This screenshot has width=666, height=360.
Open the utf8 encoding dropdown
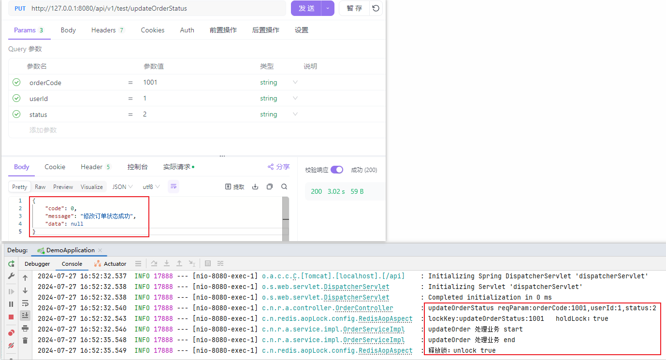click(x=151, y=187)
